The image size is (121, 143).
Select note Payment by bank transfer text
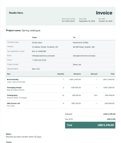pyautogui.click(x=24, y=137)
